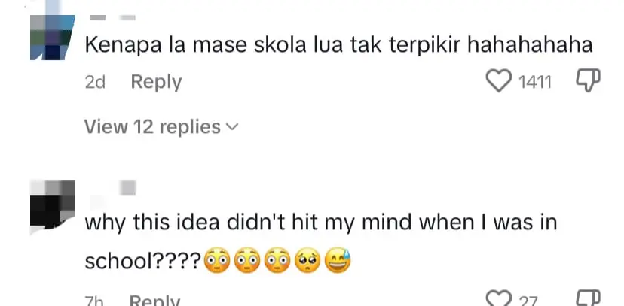
Task: Open the first commenter's username
Action: point(112,17)
